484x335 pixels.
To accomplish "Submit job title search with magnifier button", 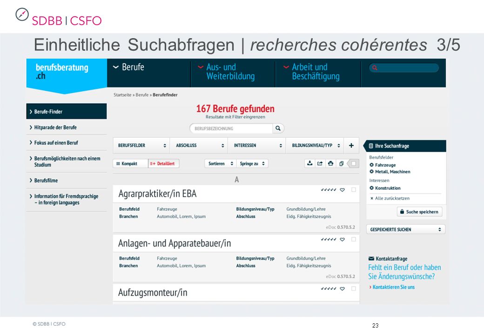I will pyautogui.click(x=278, y=128).
